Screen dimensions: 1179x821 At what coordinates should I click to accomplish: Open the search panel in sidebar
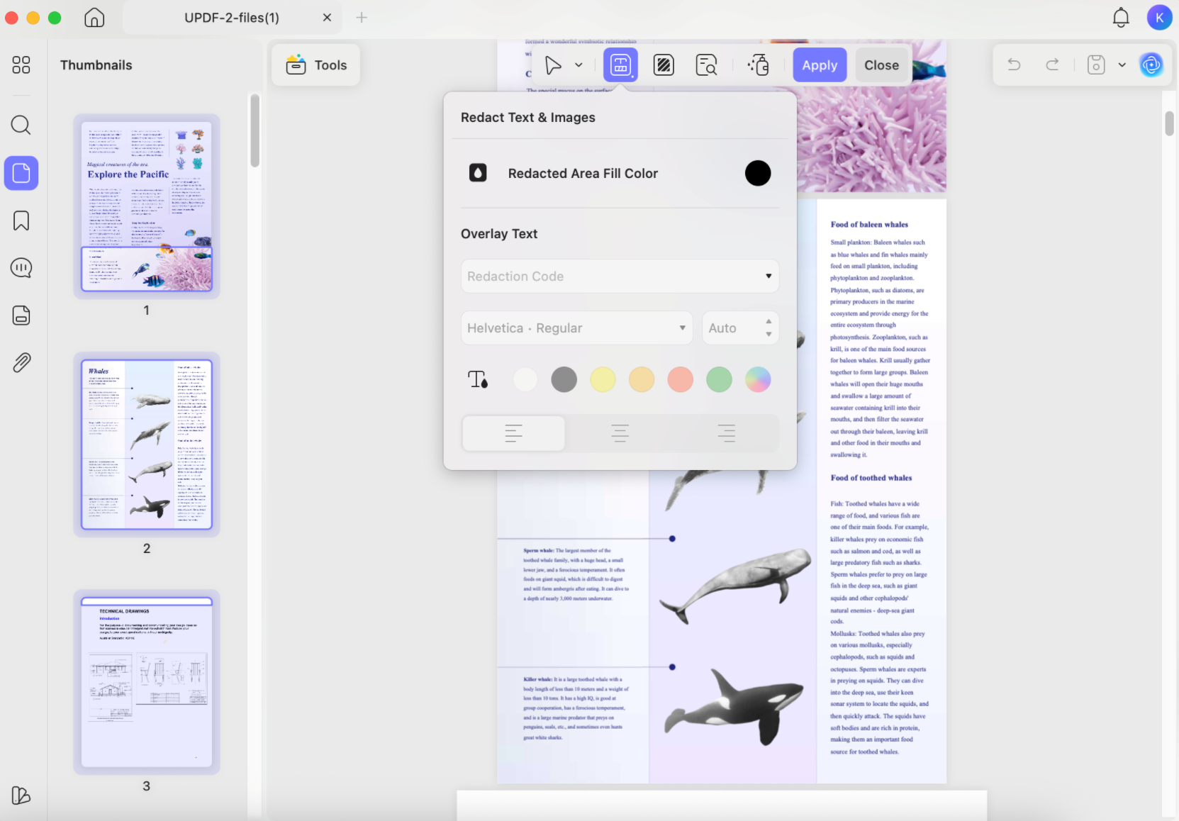click(x=21, y=125)
